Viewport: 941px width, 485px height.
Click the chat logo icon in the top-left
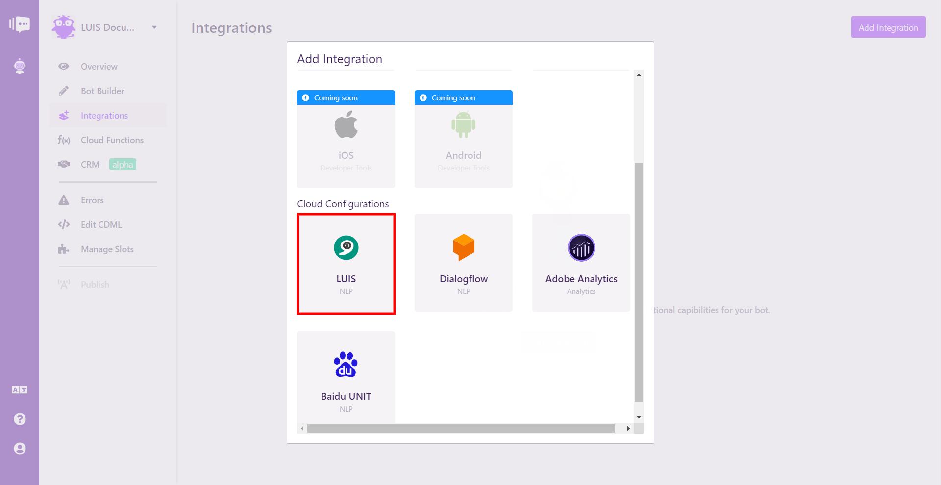[20, 24]
